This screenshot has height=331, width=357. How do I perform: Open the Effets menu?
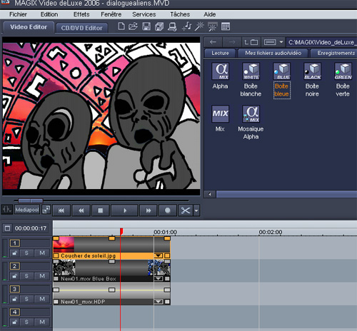click(81, 14)
